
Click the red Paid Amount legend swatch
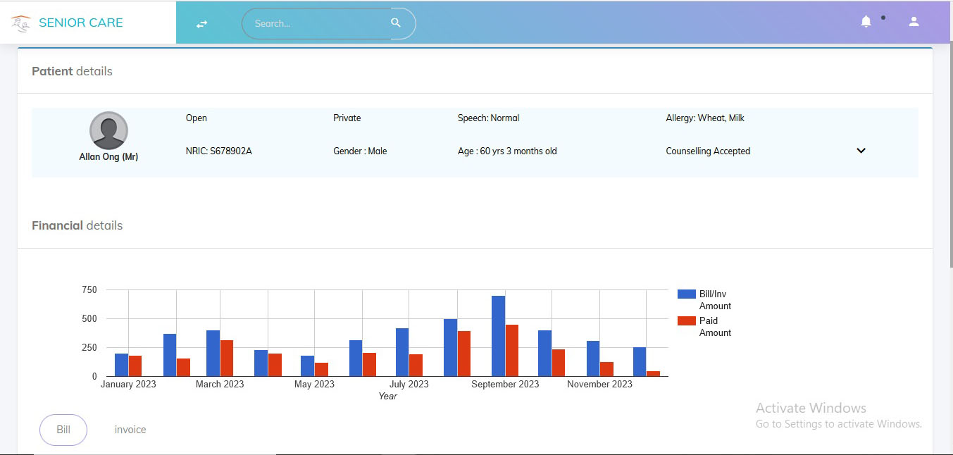click(686, 321)
